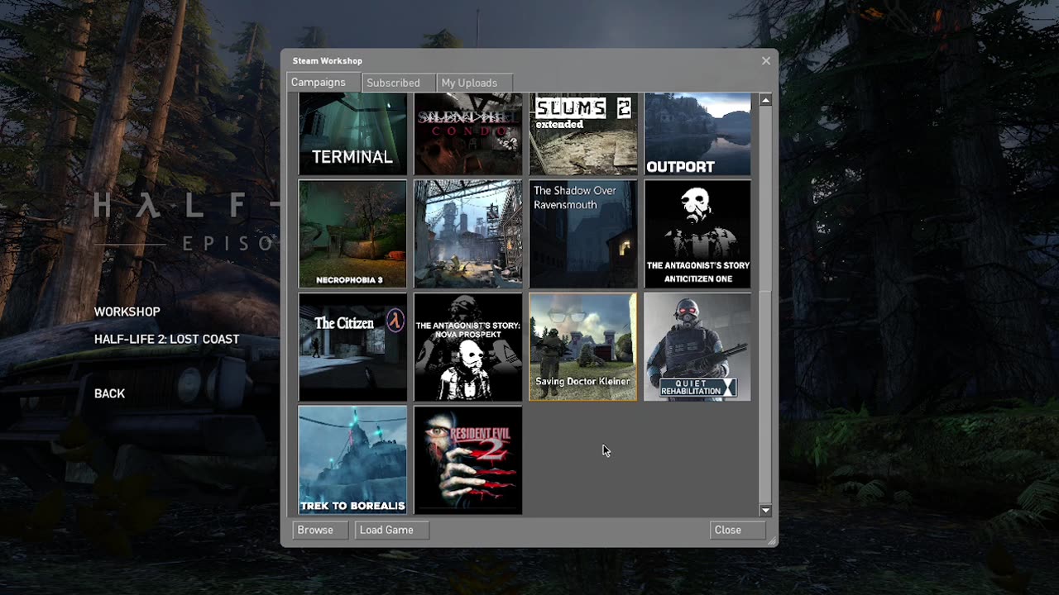
Task: Select the Necrophobia 3 campaign
Action: pyautogui.click(x=352, y=234)
